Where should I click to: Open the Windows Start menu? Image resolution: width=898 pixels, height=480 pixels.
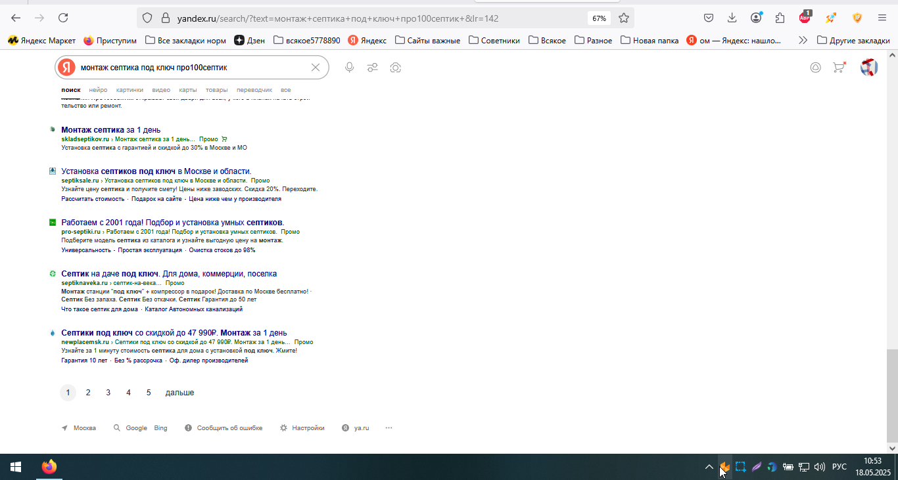(x=16, y=467)
